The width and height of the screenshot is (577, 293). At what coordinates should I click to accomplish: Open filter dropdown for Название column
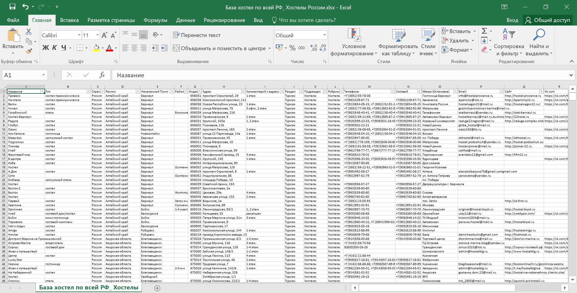tap(42, 91)
